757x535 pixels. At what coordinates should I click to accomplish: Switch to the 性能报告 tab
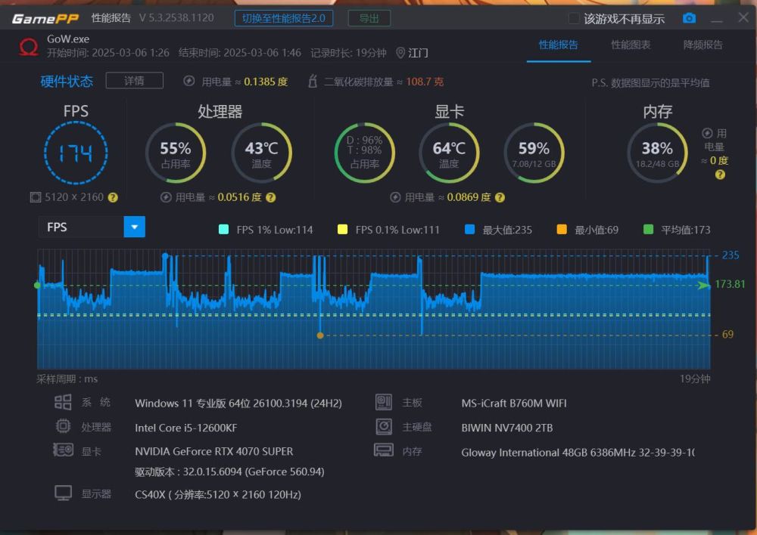[x=558, y=45]
